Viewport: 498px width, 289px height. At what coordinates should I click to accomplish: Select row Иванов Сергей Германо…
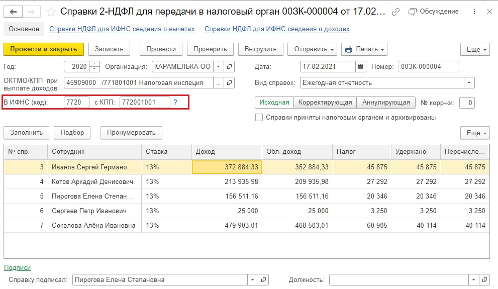point(246,167)
